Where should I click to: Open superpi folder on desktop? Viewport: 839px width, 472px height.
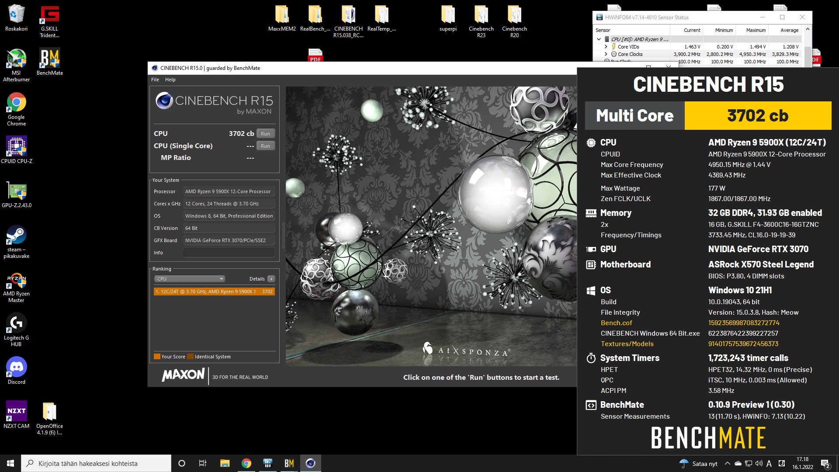[x=448, y=18]
